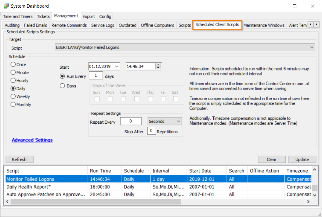322x217 pixels.
Task: Select the Weekly schedule option
Action: [13, 96]
